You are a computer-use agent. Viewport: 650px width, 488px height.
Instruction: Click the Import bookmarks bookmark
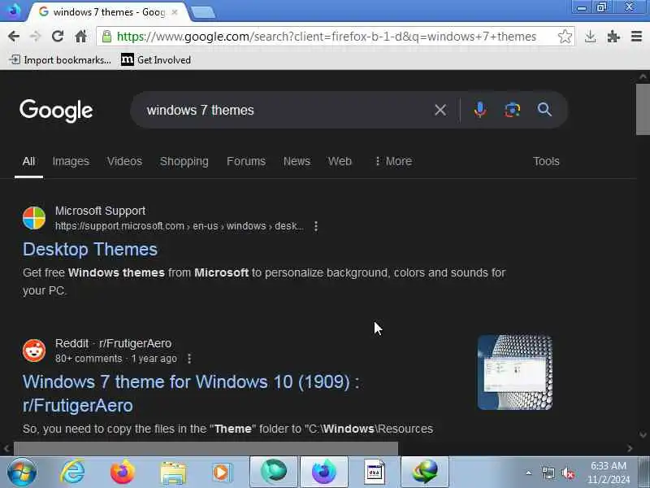coord(60,59)
